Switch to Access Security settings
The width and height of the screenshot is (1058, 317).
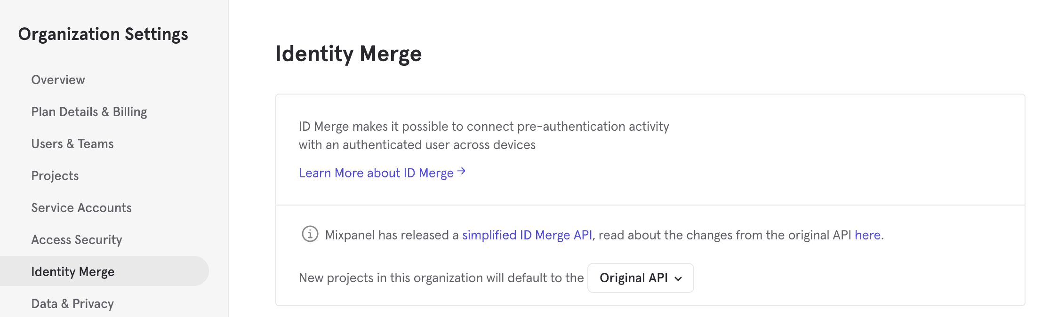(x=77, y=240)
